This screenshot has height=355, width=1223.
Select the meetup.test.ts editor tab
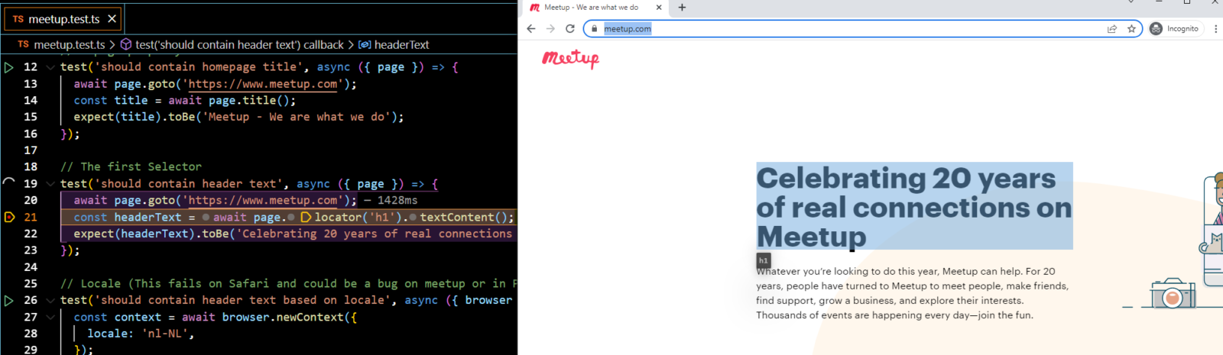pyautogui.click(x=64, y=18)
